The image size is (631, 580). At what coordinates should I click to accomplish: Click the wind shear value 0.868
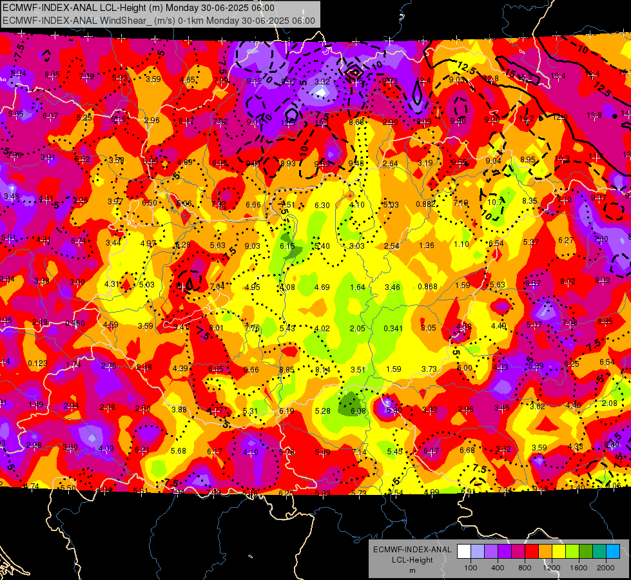[x=427, y=287]
